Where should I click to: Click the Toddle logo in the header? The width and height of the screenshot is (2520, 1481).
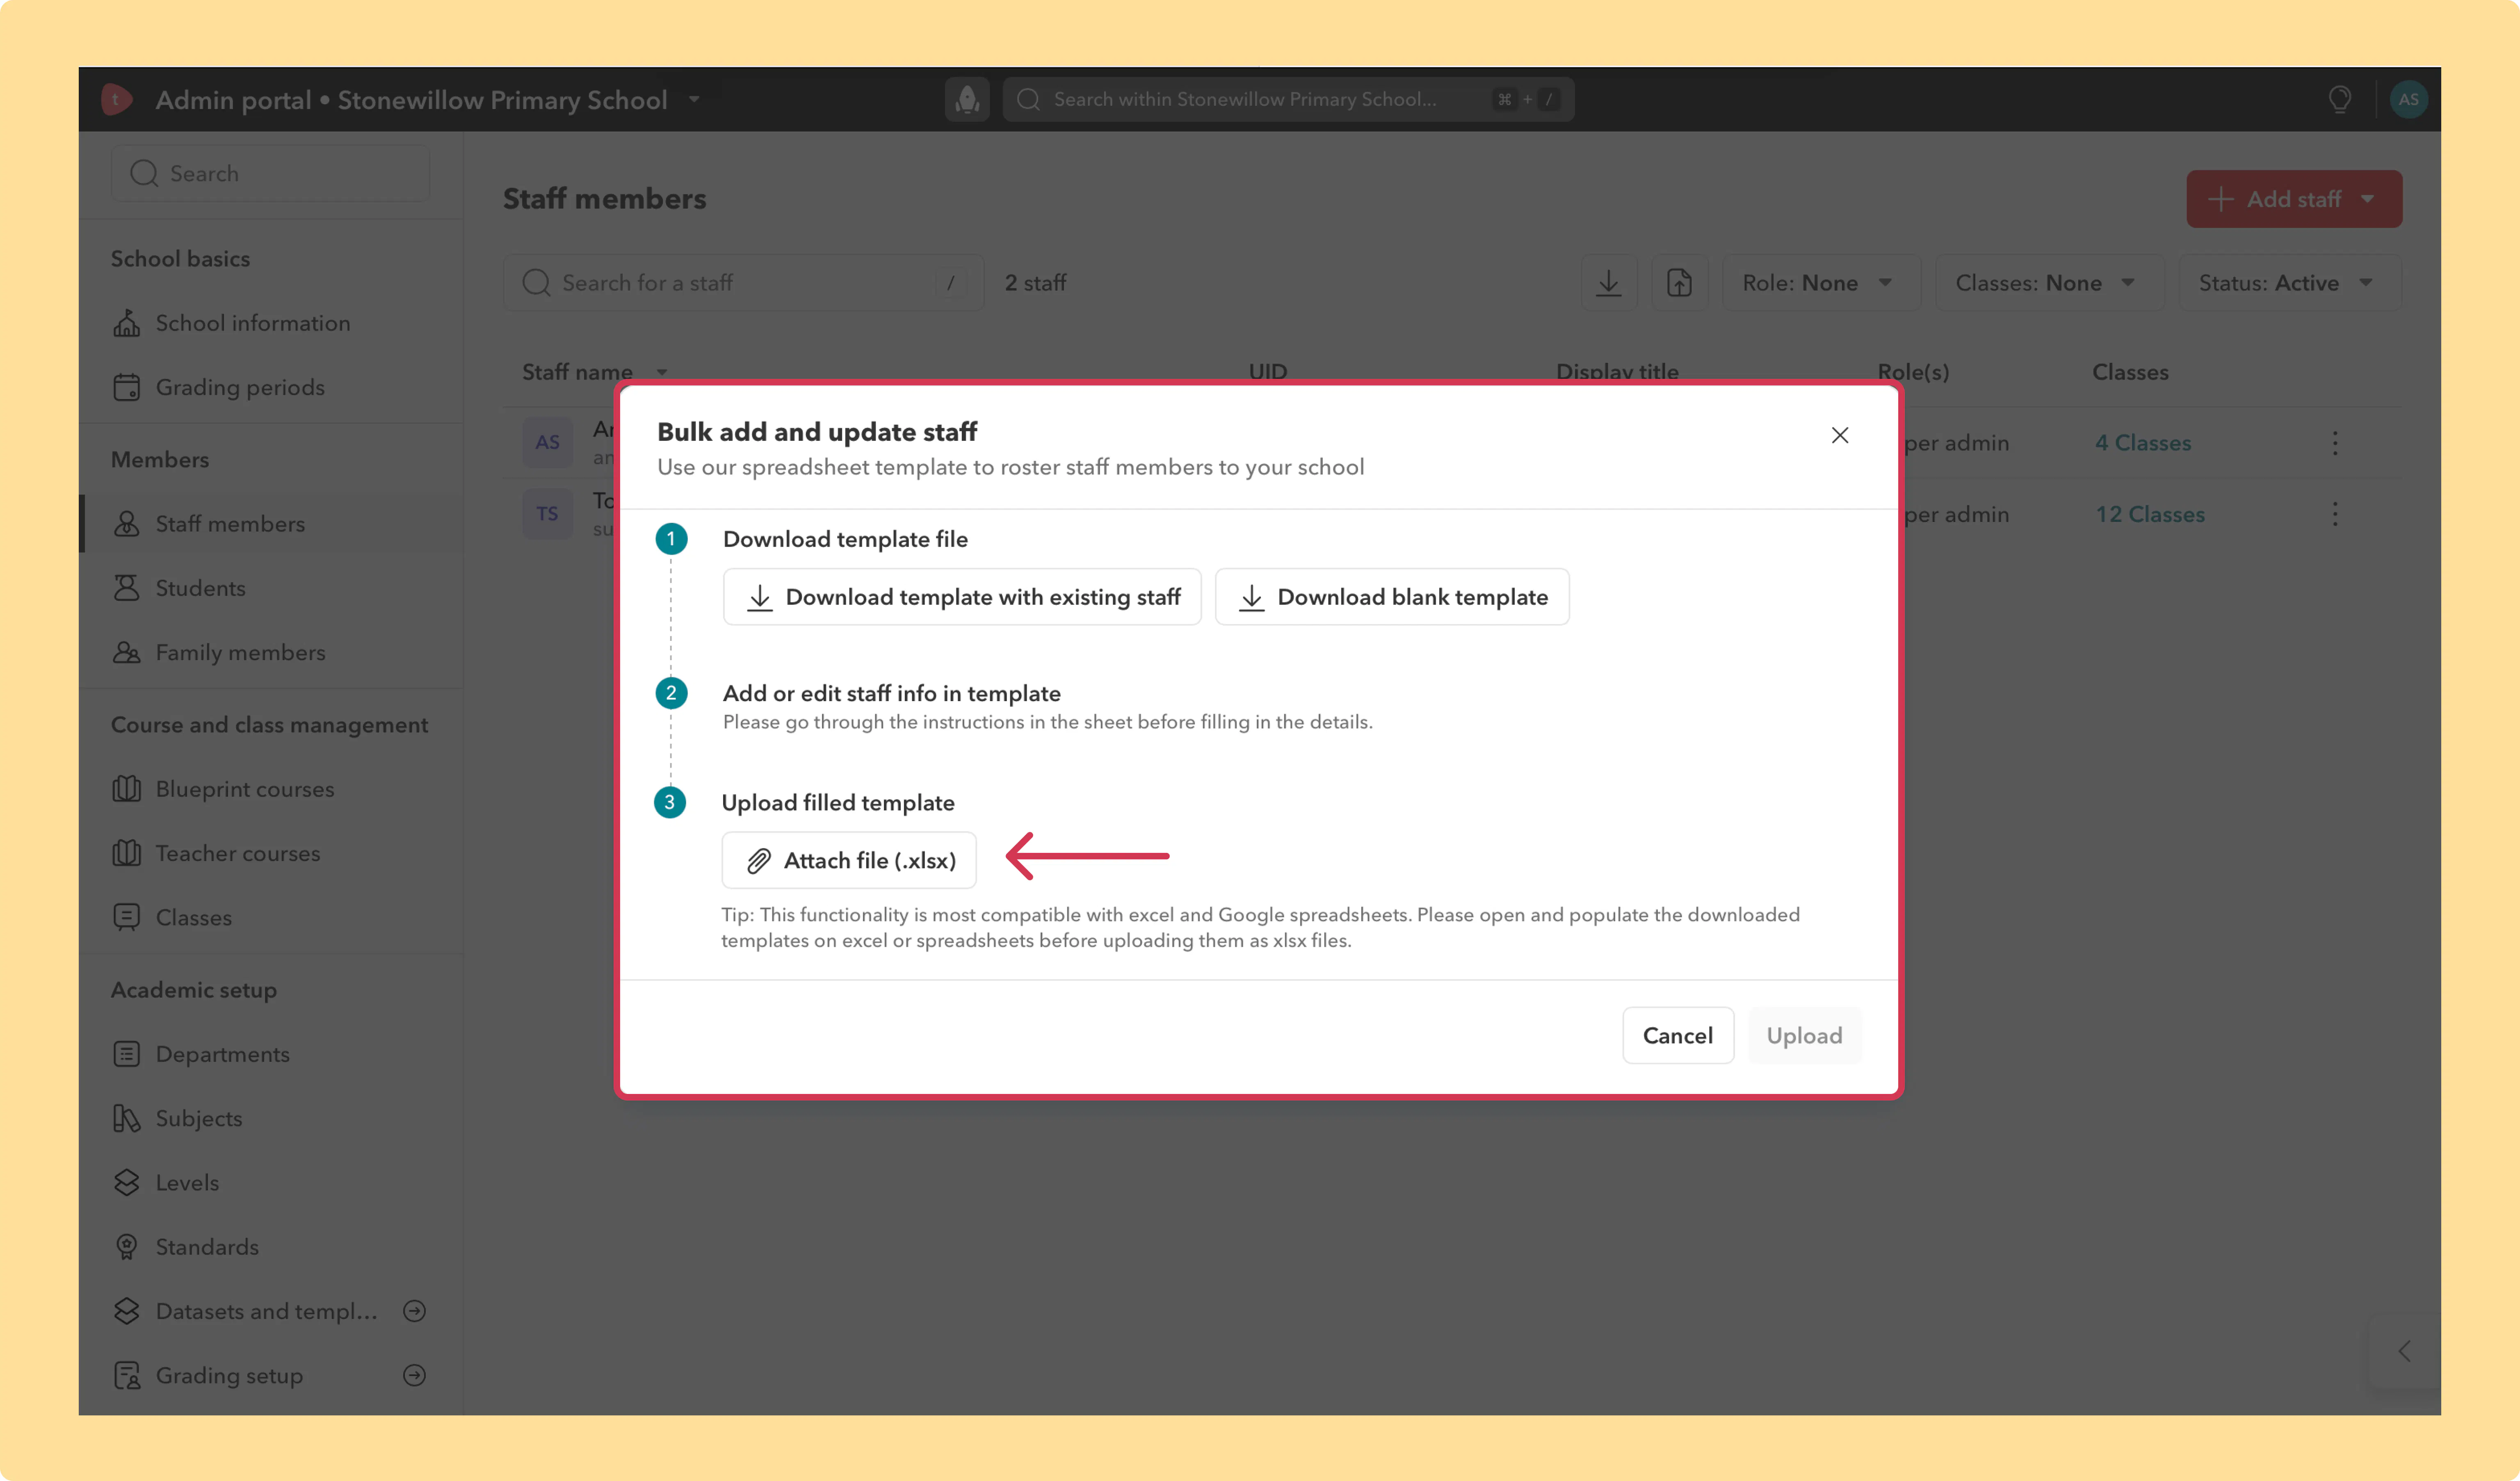116,99
